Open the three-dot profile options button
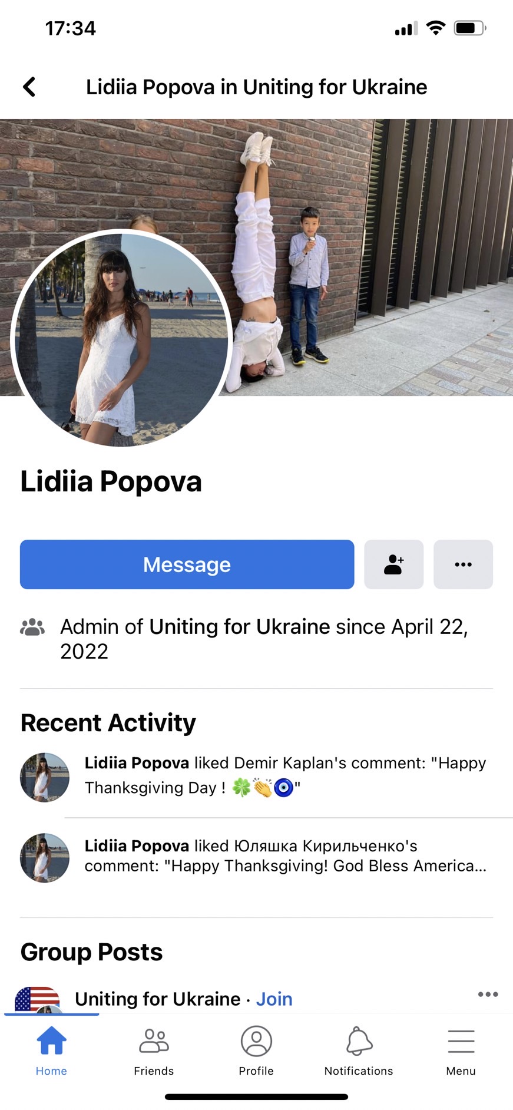Viewport: 513px width, 1110px height. click(x=463, y=564)
